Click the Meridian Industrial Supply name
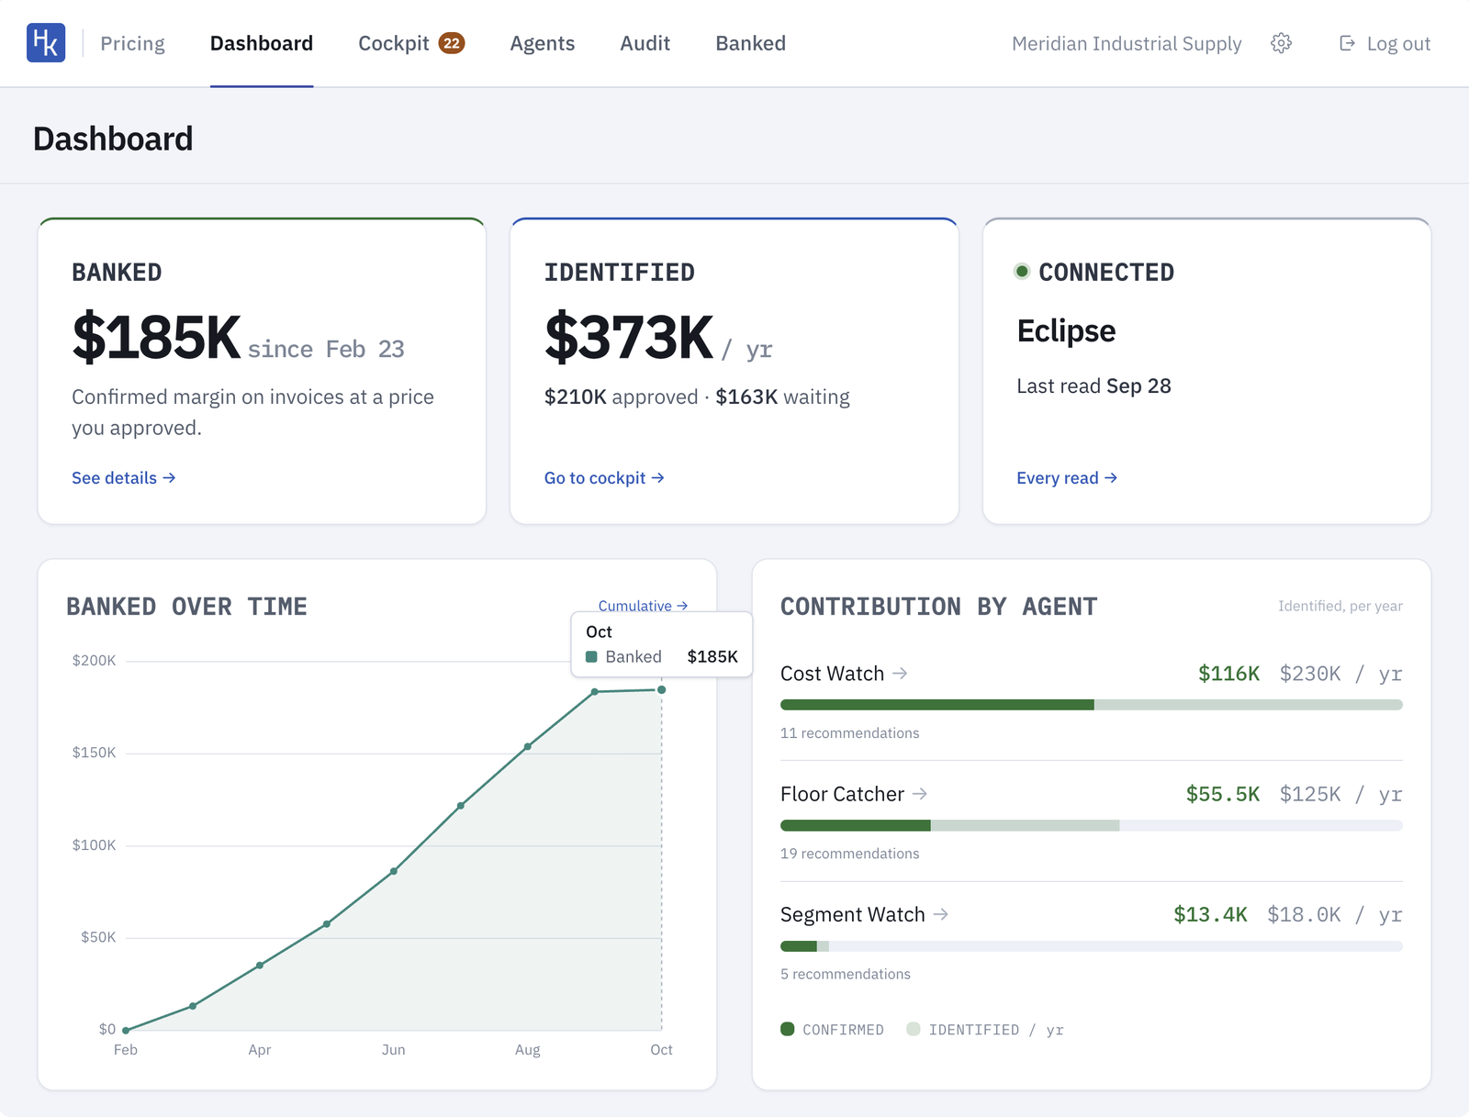 click(x=1127, y=43)
